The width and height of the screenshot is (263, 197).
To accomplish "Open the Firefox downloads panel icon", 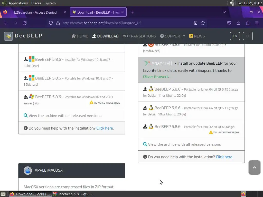I will (x=238, y=23).
